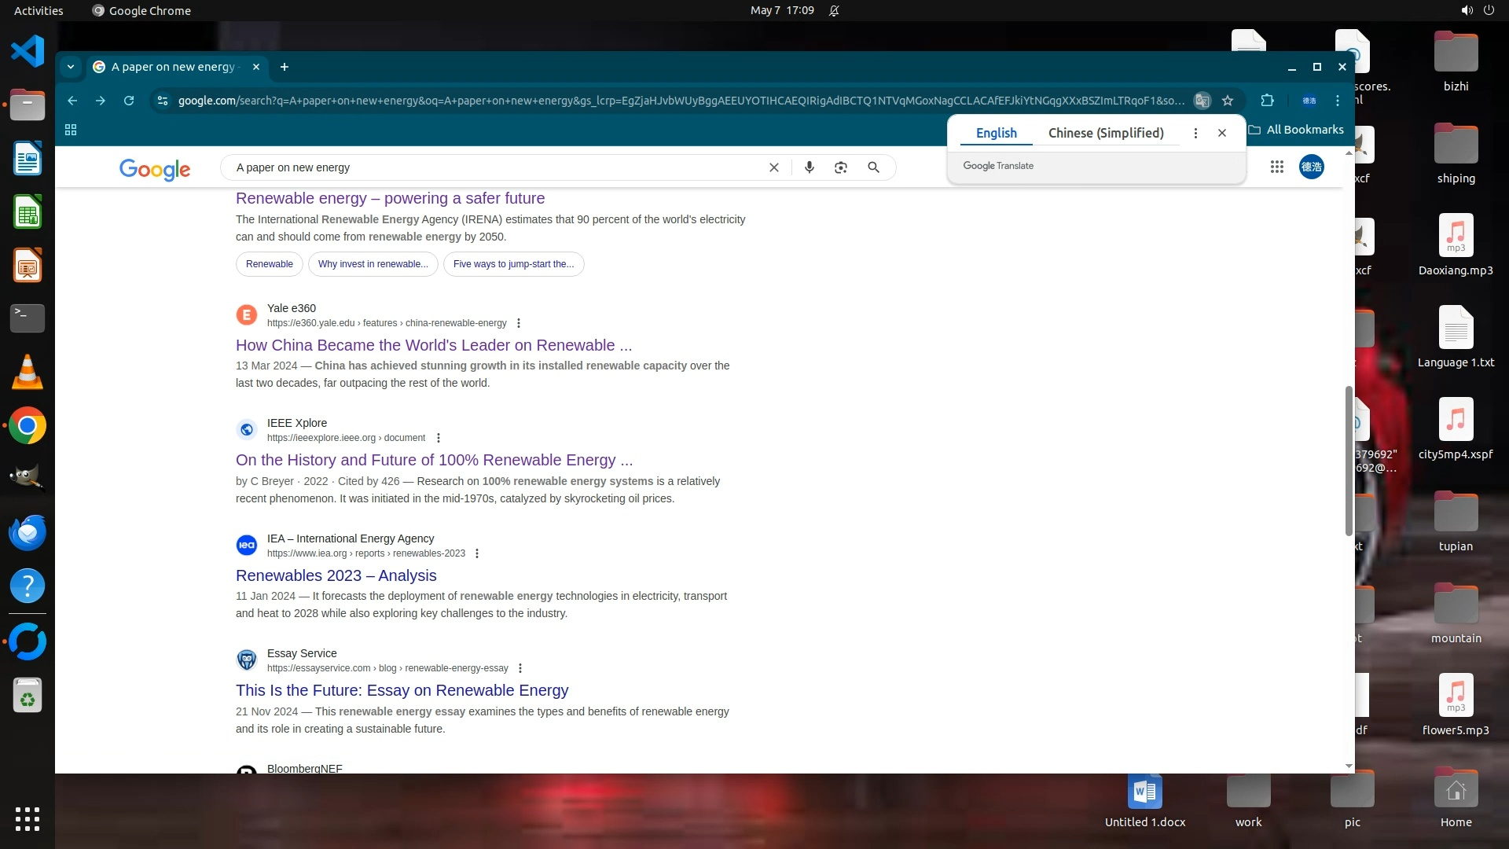Click the magnifying glass search button
This screenshot has width=1509, height=849.
(x=873, y=167)
